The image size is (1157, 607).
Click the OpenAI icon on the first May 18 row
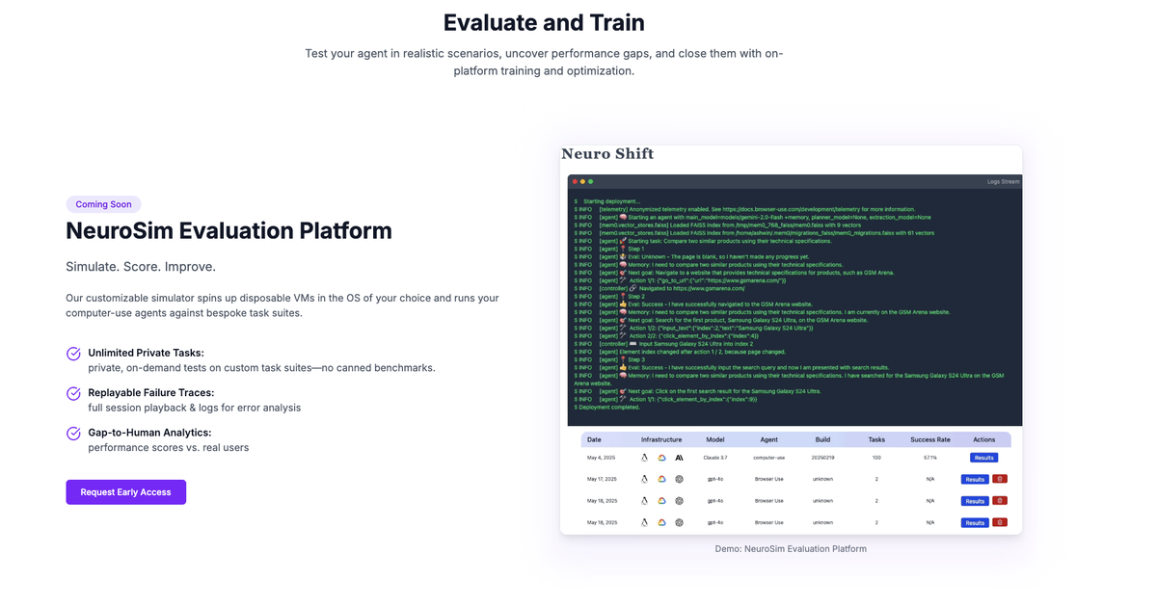(679, 500)
